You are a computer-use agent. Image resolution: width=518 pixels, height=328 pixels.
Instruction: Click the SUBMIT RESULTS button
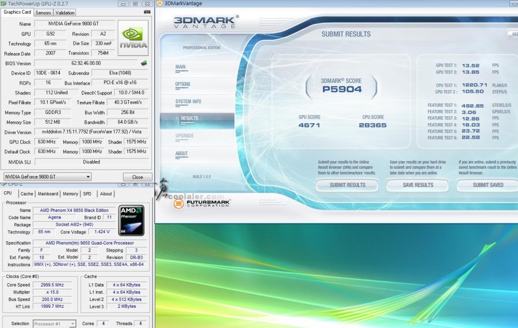tap(347, 185)
